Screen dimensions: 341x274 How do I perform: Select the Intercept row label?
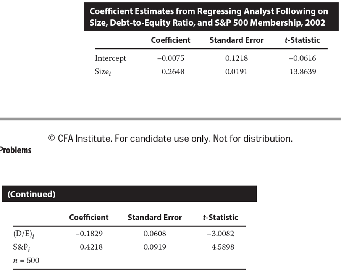[110, 58]
